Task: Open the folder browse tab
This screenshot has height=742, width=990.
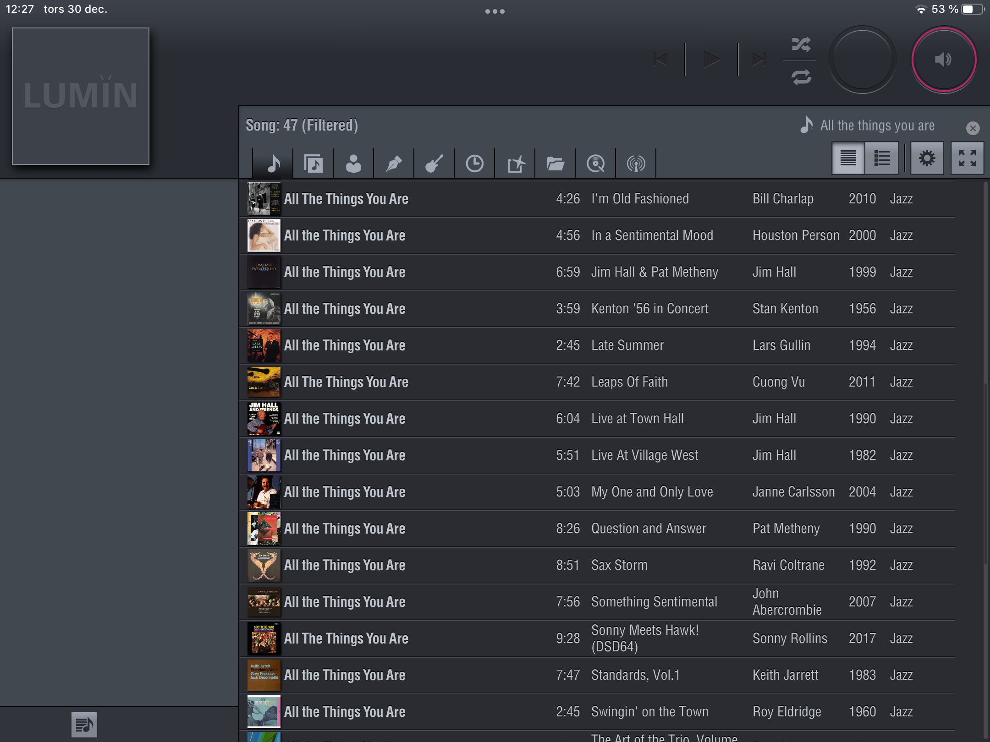Action: click(555, 164)
